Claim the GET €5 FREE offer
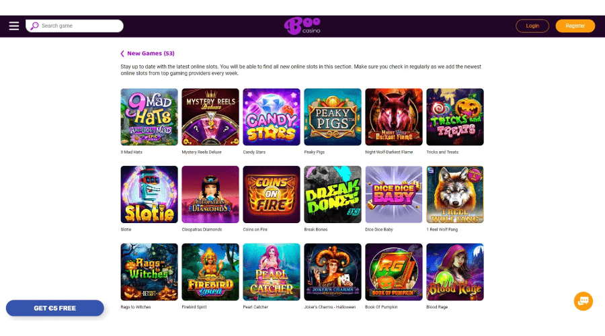The width and height of the screenshot is (605, 336). [x=55, y=308]
